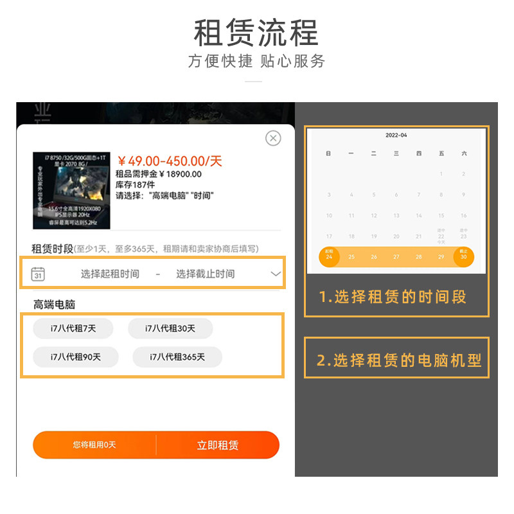This screenshot has height=514, width=514.
Task: Select 选择起租时间 start date field
Action: (110, 274)
